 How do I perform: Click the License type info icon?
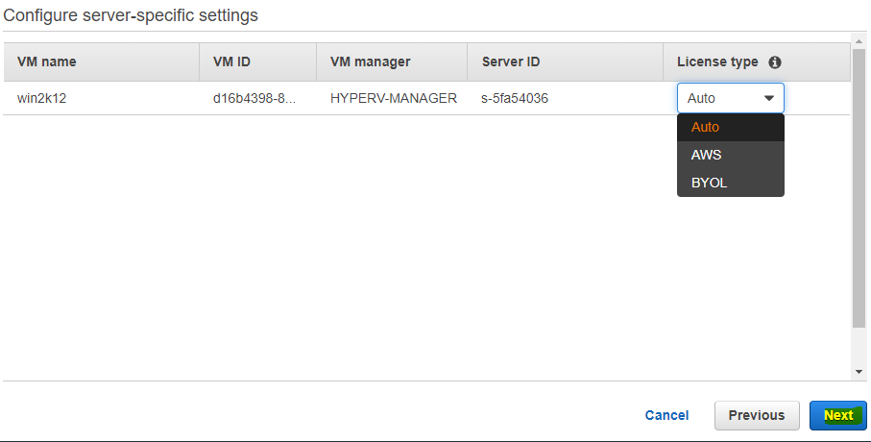[x=775, y=62]
